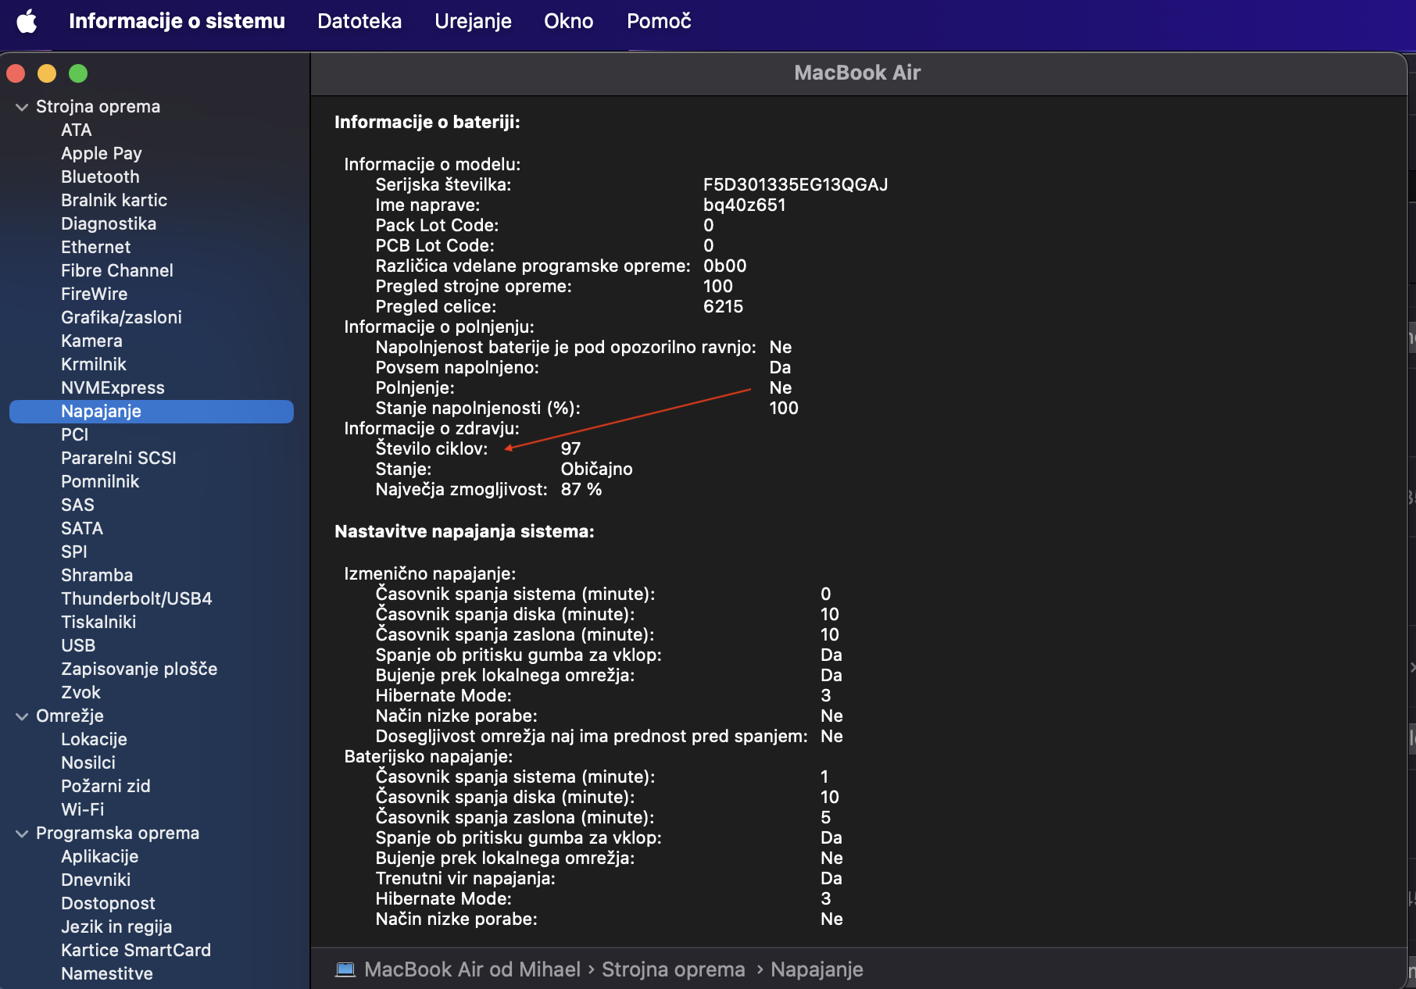Select USB in the sidebar

(x=78, y=645)
